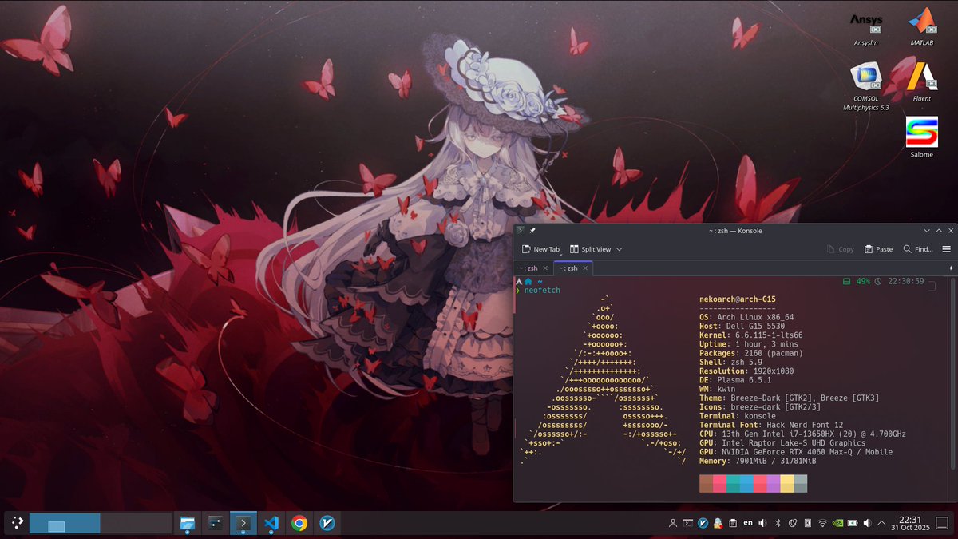The width and height of the screenshot is (958, 539).
Task: Switch to the dark empty virtual desktop in pager
Action: pos(137,523)
